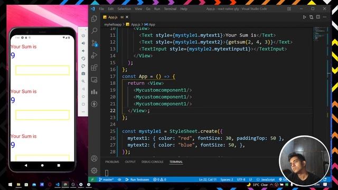This screenshot has height=190, width=338.
Task: Click the errors and warnings count in status bar
Action: click(x=159, y=179)
